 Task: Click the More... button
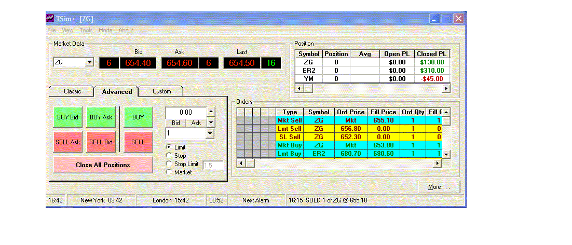[439, 187]
